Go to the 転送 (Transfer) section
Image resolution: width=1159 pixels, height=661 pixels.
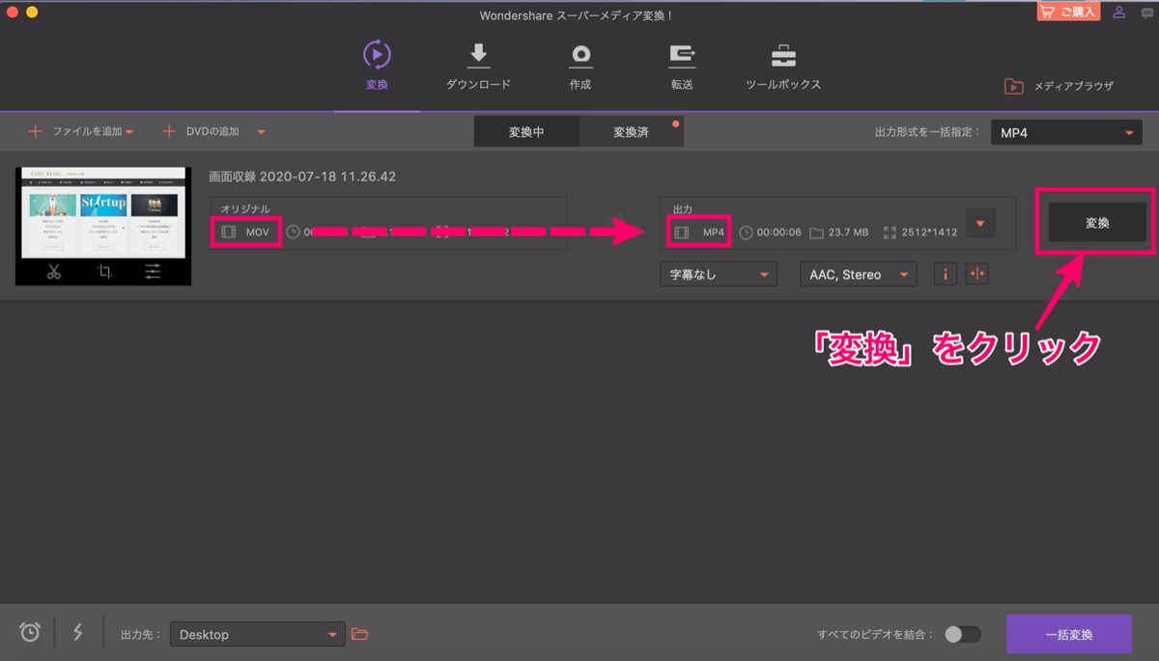pyautogui.click(x=682, y=65)
